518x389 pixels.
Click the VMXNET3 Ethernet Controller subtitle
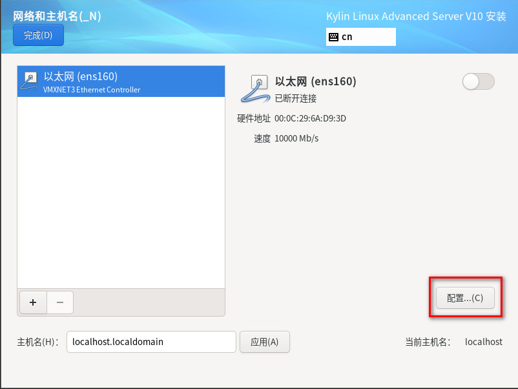click(x=92, y=90)
